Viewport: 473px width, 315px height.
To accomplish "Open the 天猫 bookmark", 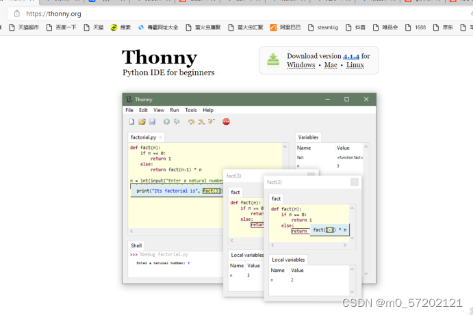I will (94, 27).
